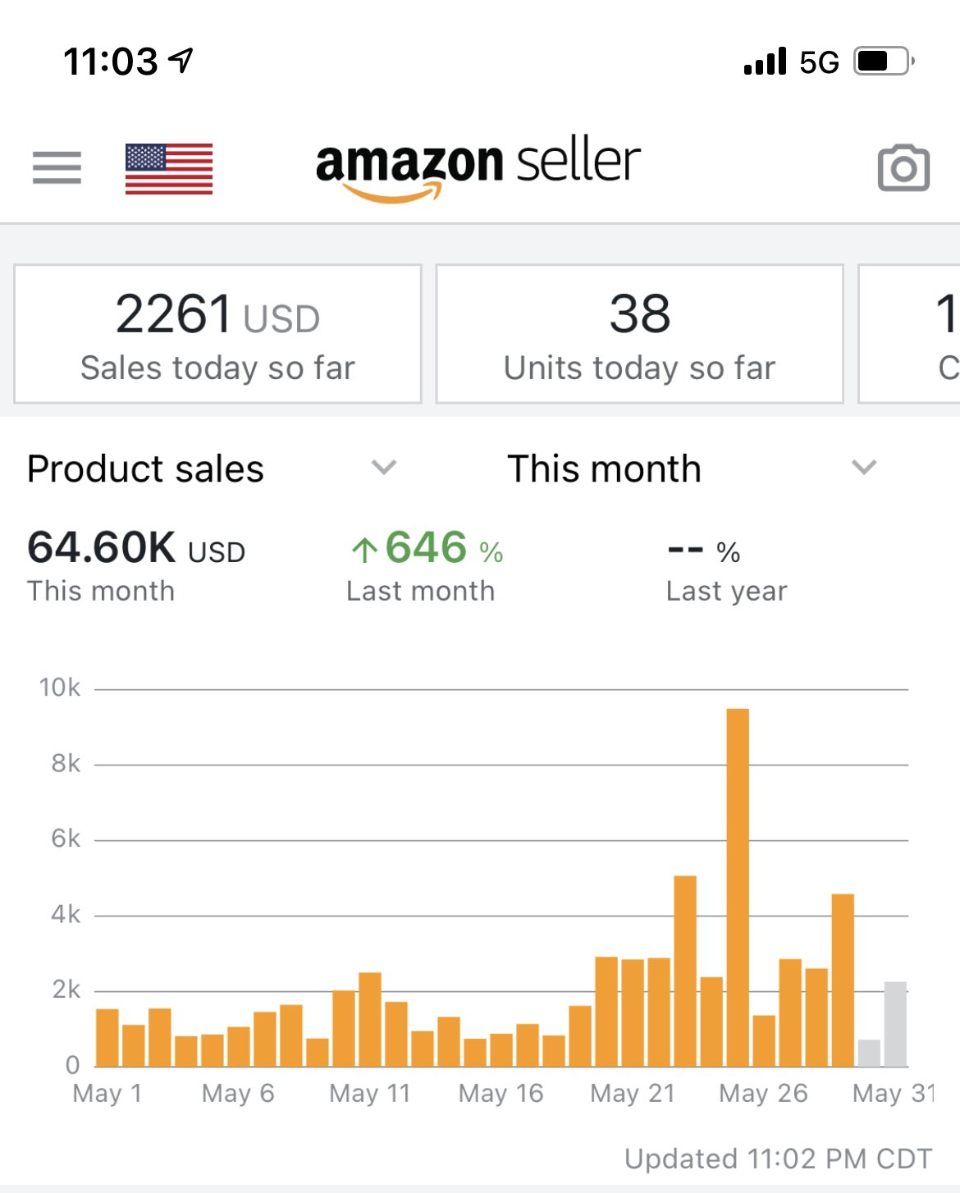Tap the location arrow status icon
The image size is (960, 1193).
click(x=181, y=60)
